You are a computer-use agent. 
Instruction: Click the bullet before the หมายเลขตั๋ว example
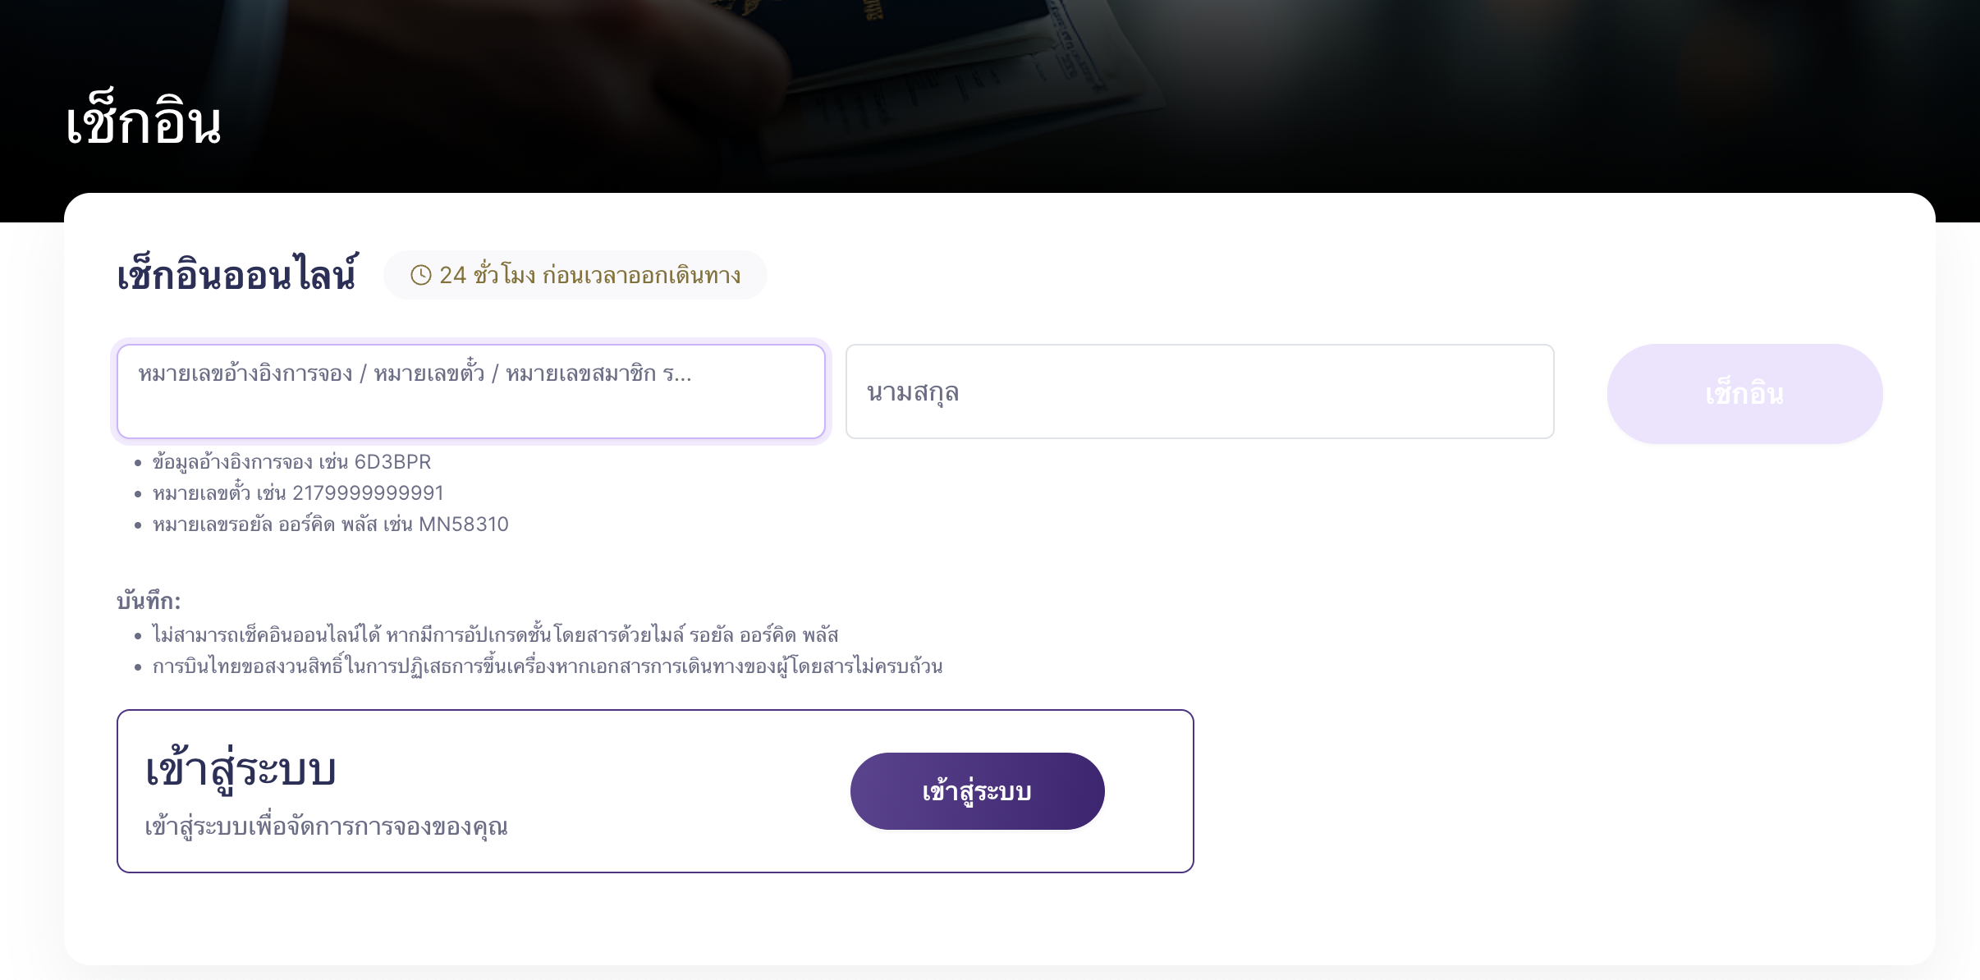[138, 495]
